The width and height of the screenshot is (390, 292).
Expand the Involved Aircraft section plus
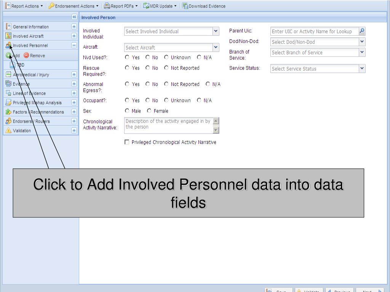[x=74, y=36]
